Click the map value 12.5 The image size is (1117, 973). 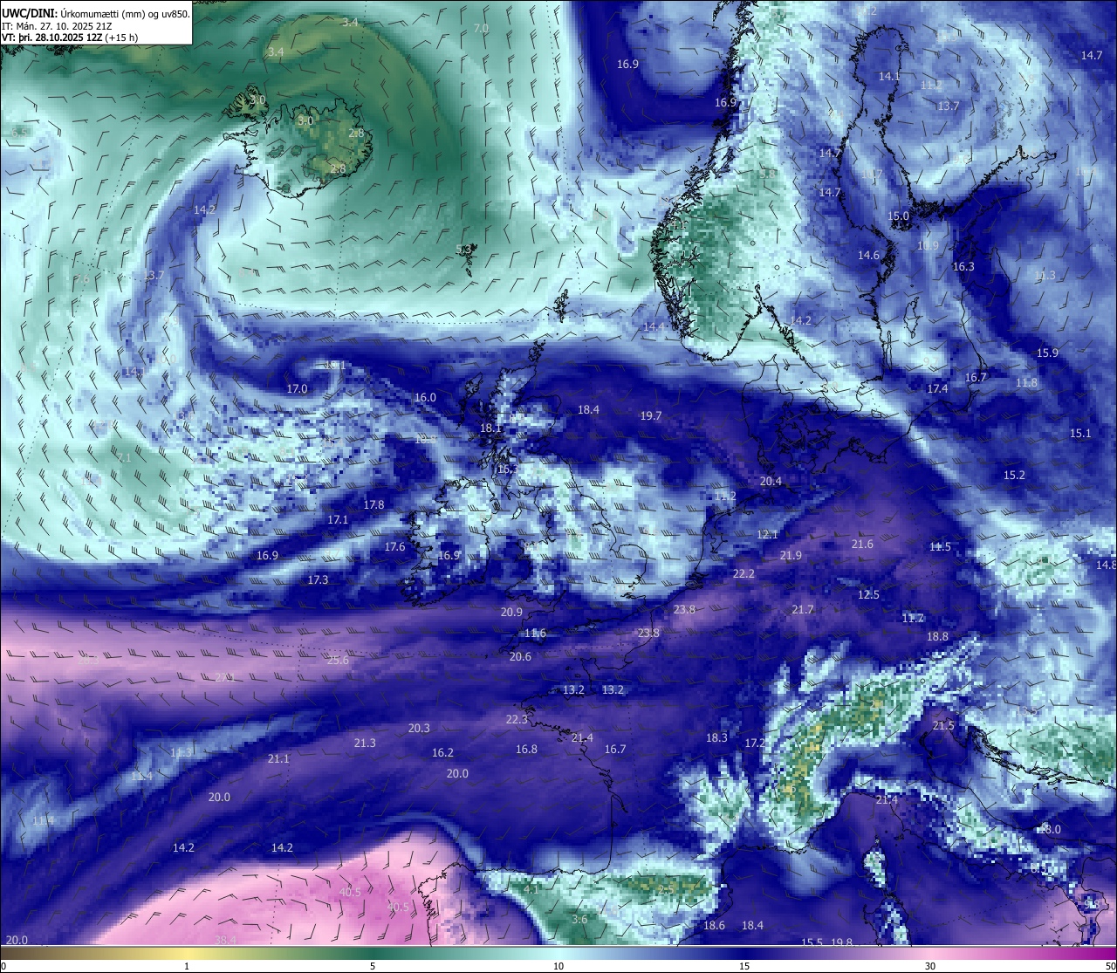pos(868,594)
